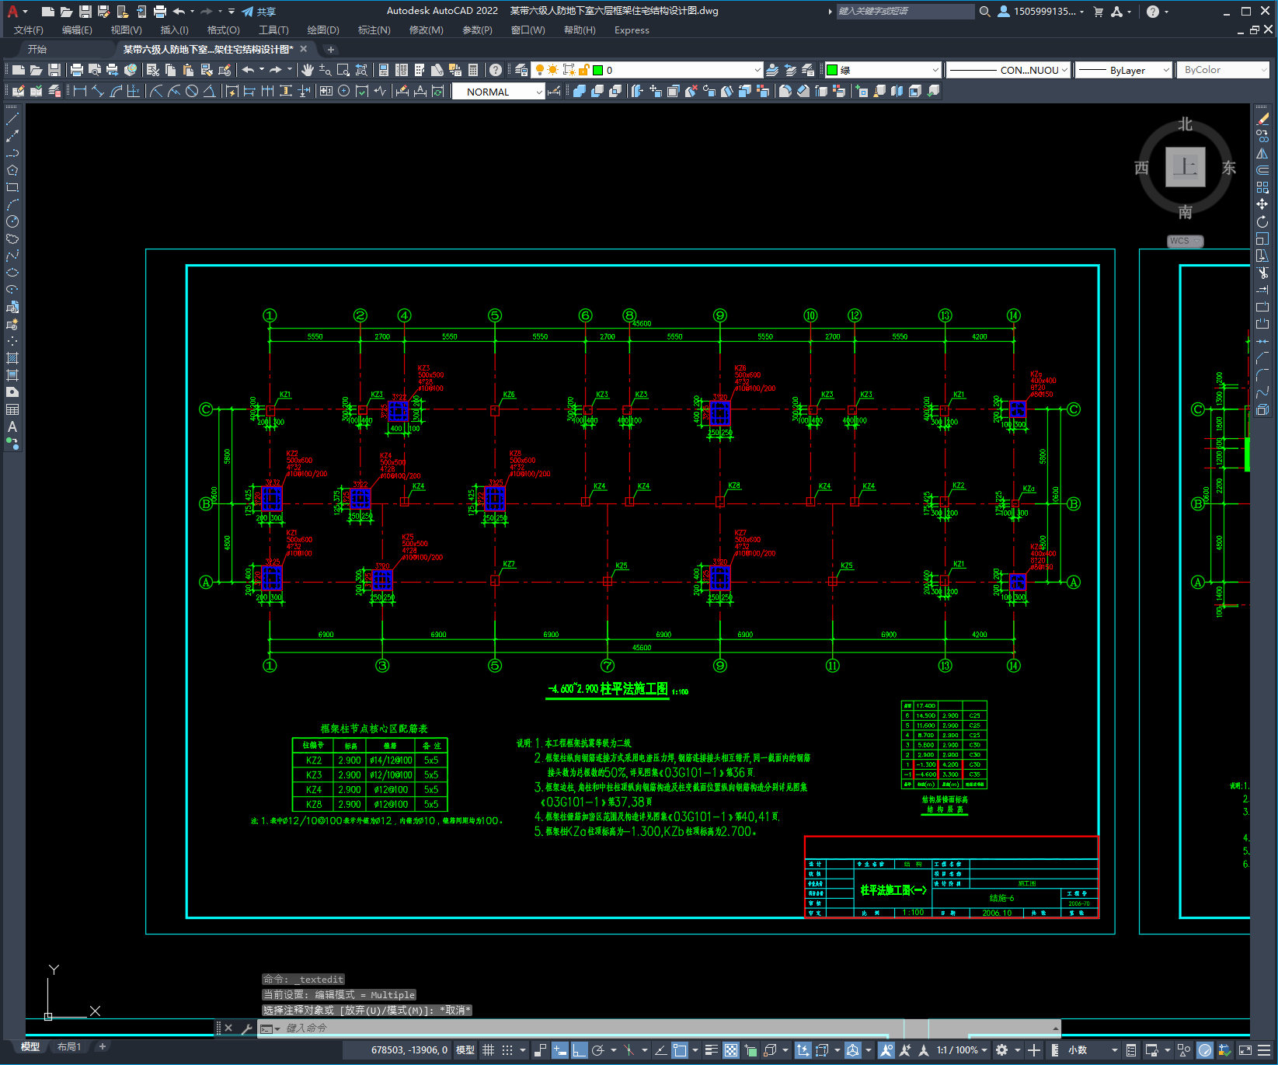The width and height of the screenshot is (1278, 1065).
Task: Switch to the 开始 tab
Action: 37,49
